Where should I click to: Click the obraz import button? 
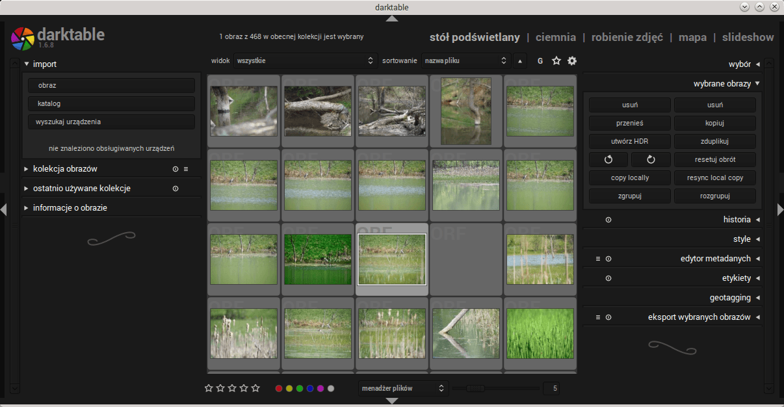click(111, 85)
